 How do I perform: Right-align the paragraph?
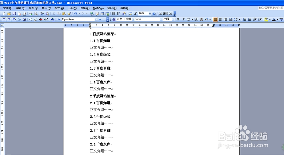click(225, 19)
